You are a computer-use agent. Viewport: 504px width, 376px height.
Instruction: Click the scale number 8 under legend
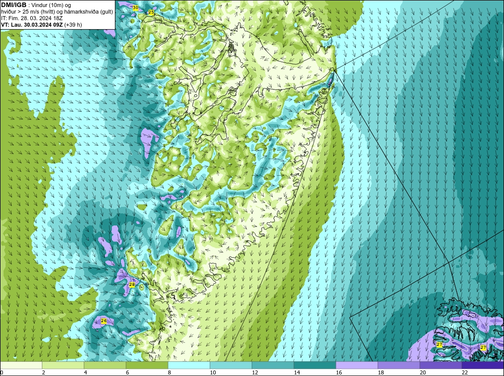click(x=169, y=372)
